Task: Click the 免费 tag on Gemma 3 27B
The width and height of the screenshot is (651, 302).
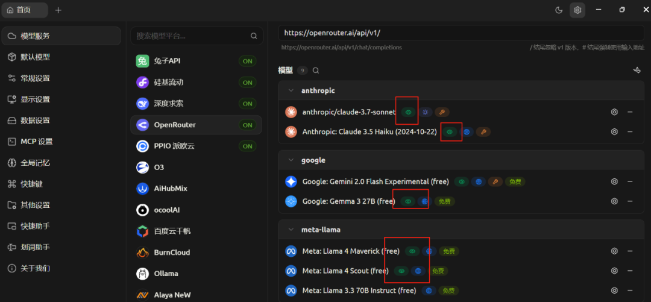Action: [445, 201]
